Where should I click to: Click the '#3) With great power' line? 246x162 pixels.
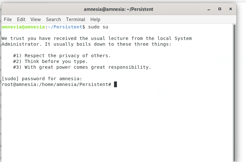coord(82,67)
